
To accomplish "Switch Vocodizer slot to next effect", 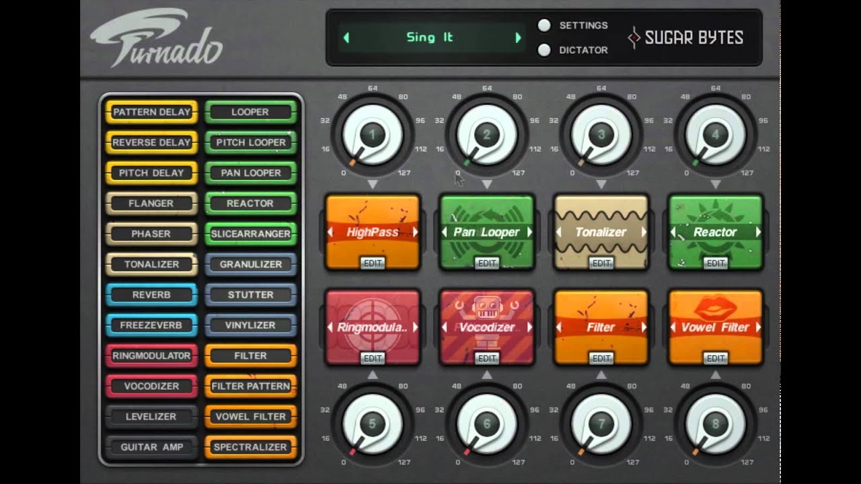I will click(529, 327).
